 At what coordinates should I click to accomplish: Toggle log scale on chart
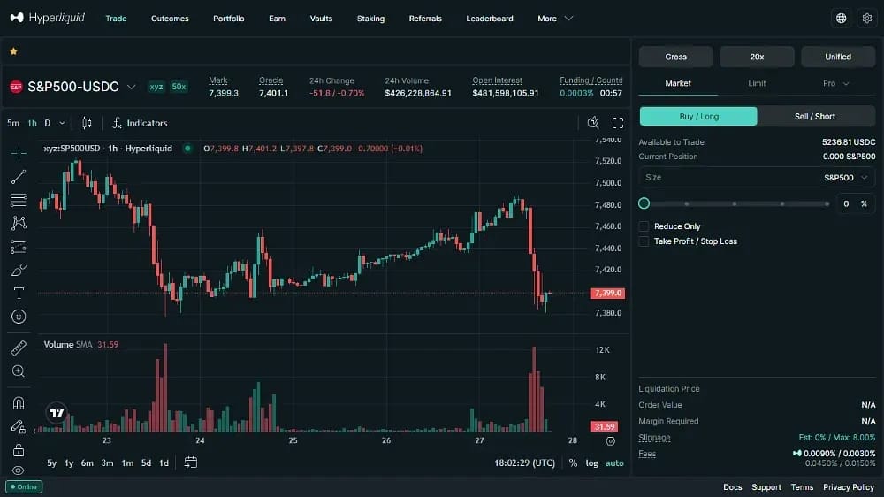[x=591, y=463]
